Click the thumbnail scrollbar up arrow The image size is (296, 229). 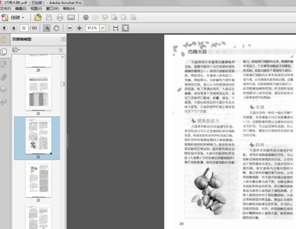63,57
